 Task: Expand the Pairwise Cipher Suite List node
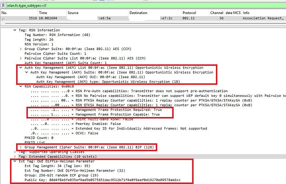click(x=21, y=58)
